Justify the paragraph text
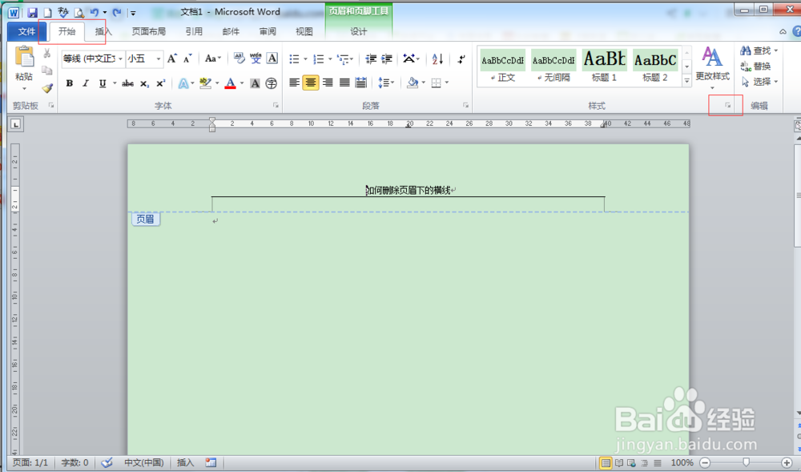This screenshot has width=801, height=472. pos(344,83)
